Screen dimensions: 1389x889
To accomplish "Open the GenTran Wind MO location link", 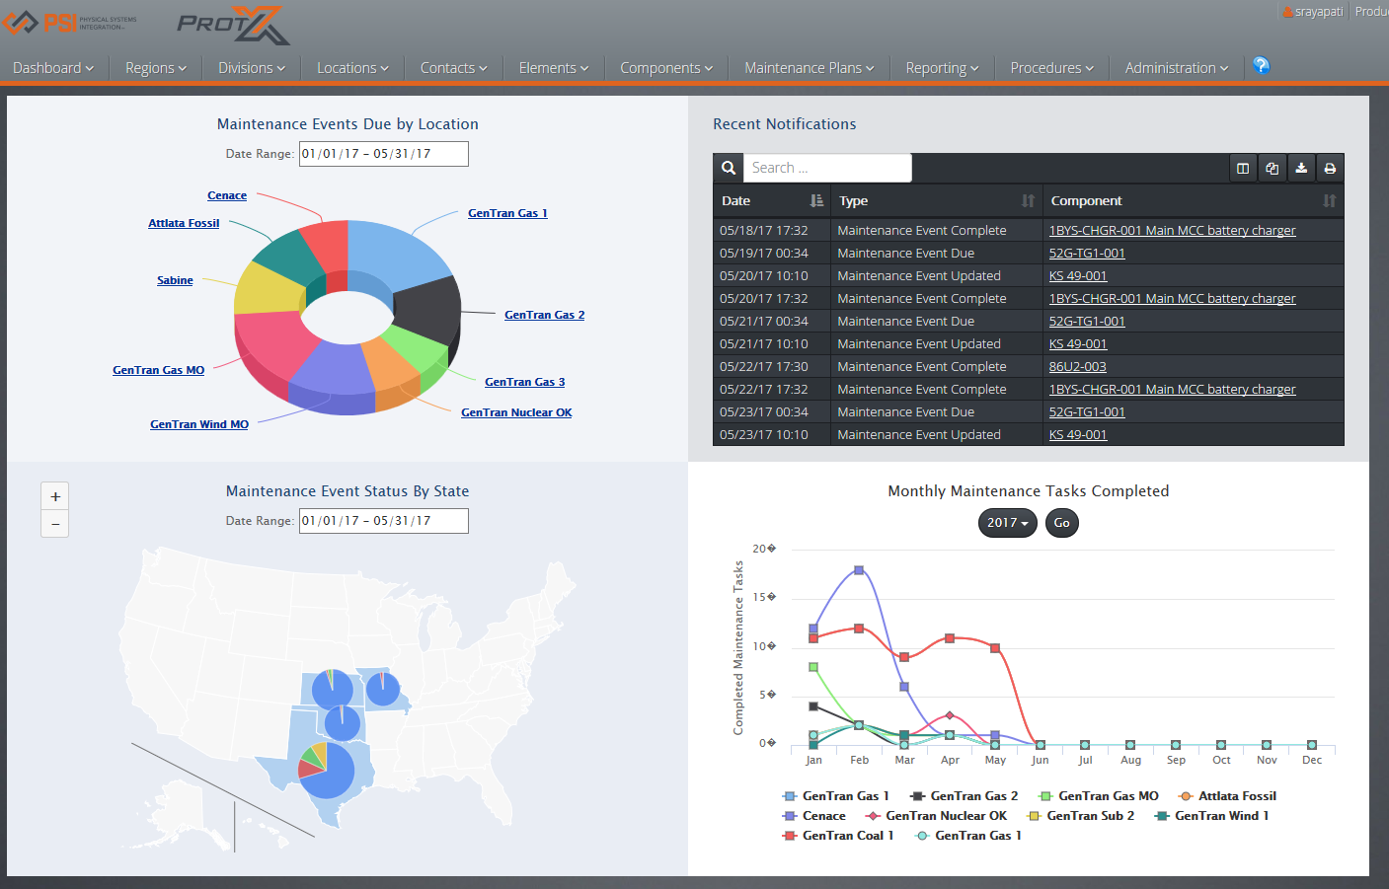I will coord(199,424).
